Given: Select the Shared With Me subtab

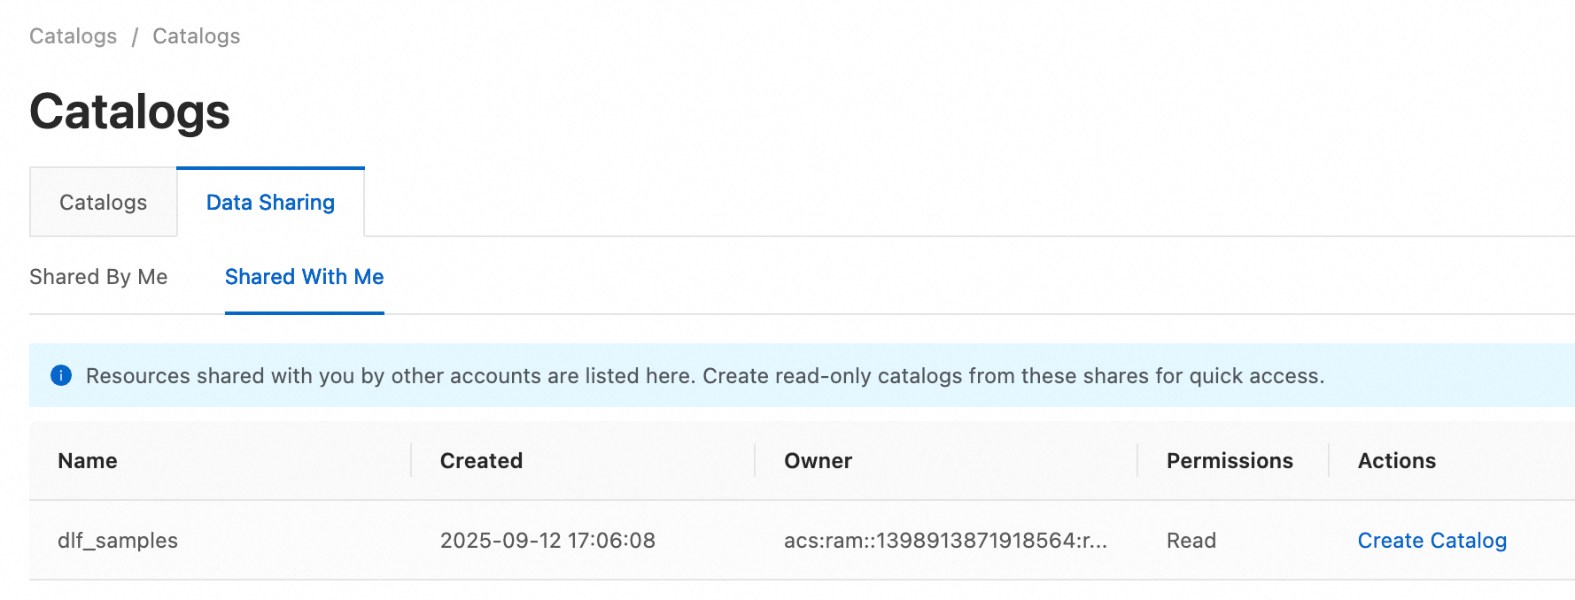Looking at the screenshot, I should [304, 277].
